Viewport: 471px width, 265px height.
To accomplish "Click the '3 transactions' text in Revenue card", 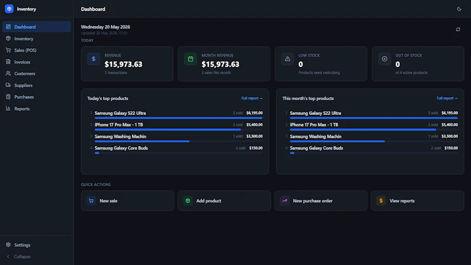I will (x=115, y=72).
